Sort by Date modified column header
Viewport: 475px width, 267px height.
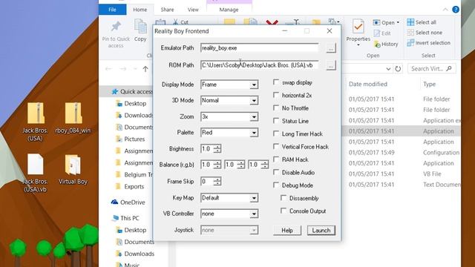(368, 84)
